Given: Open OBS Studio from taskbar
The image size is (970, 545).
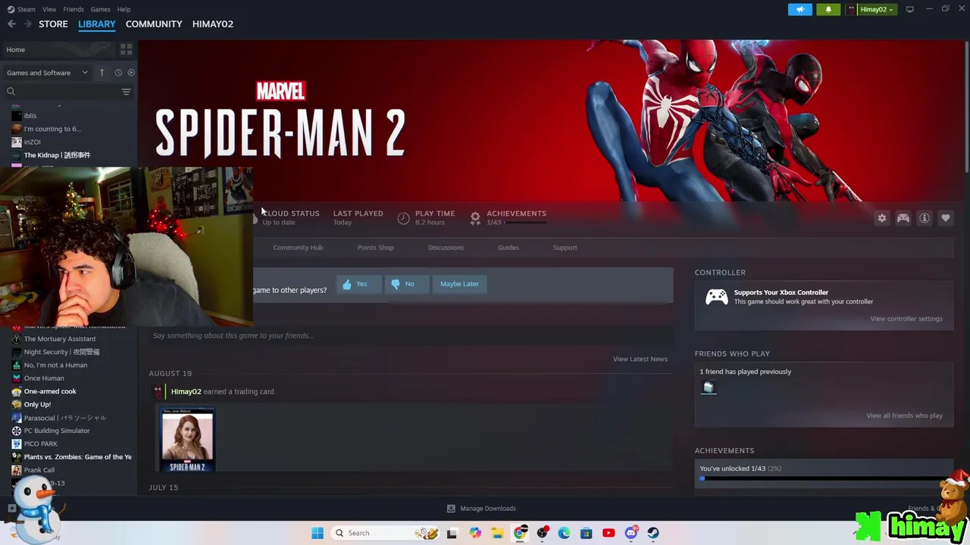Looking at the screenshot, I should click(x=542, y=533).
